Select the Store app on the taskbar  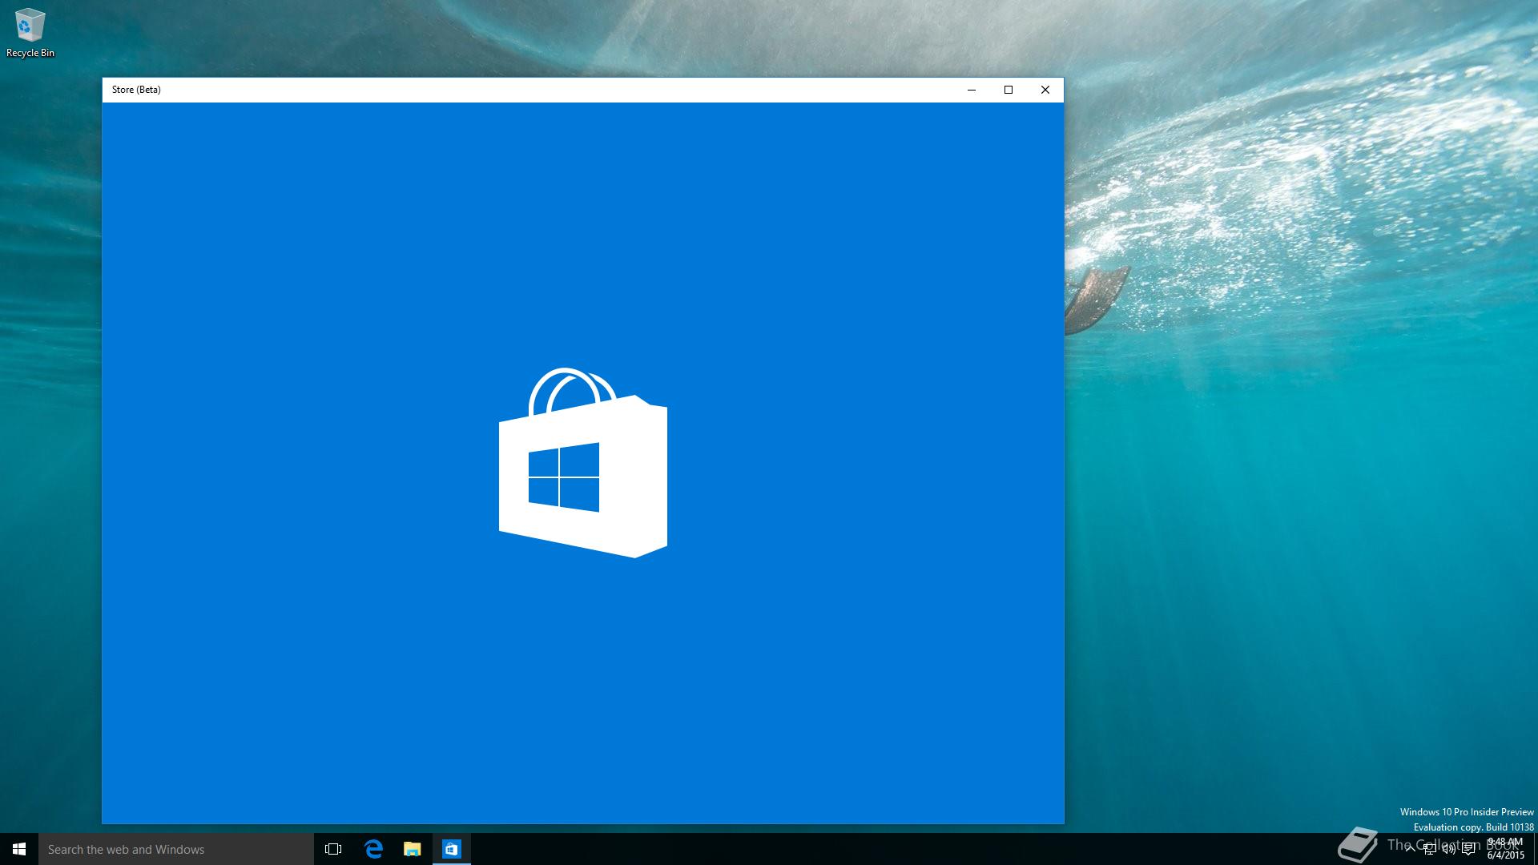[x=452, y=849]
